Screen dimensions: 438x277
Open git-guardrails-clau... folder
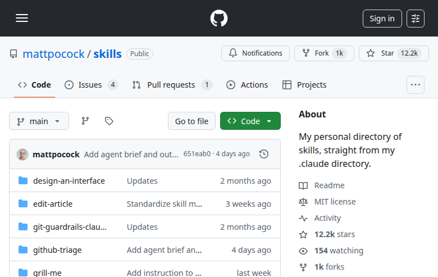(x=70, y=227)
